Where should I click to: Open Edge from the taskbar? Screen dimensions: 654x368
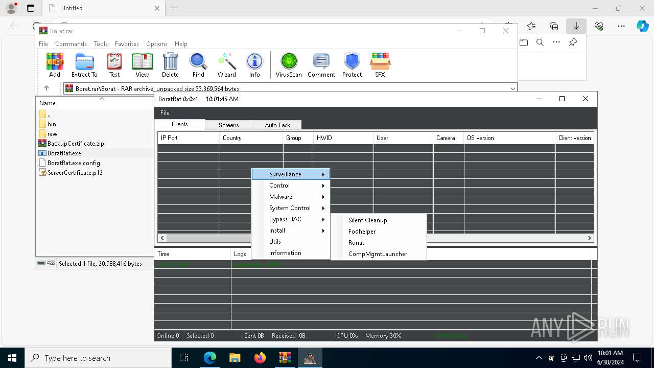click(210, 358)
